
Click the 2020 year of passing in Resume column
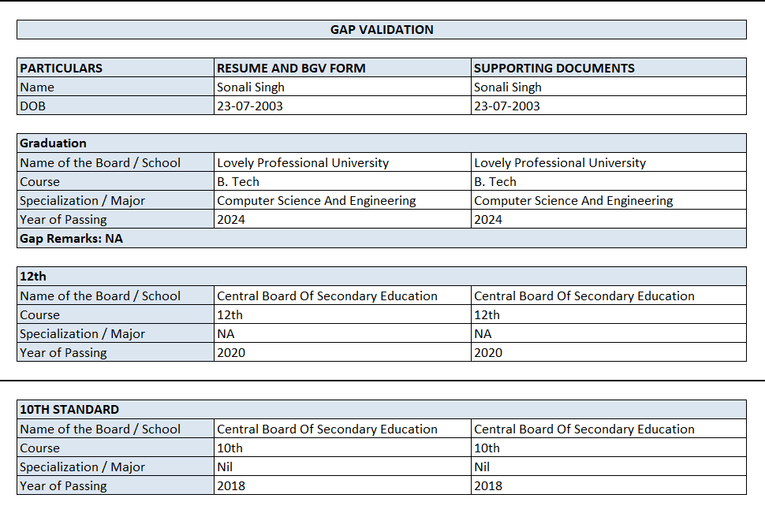tap(342, 352)
